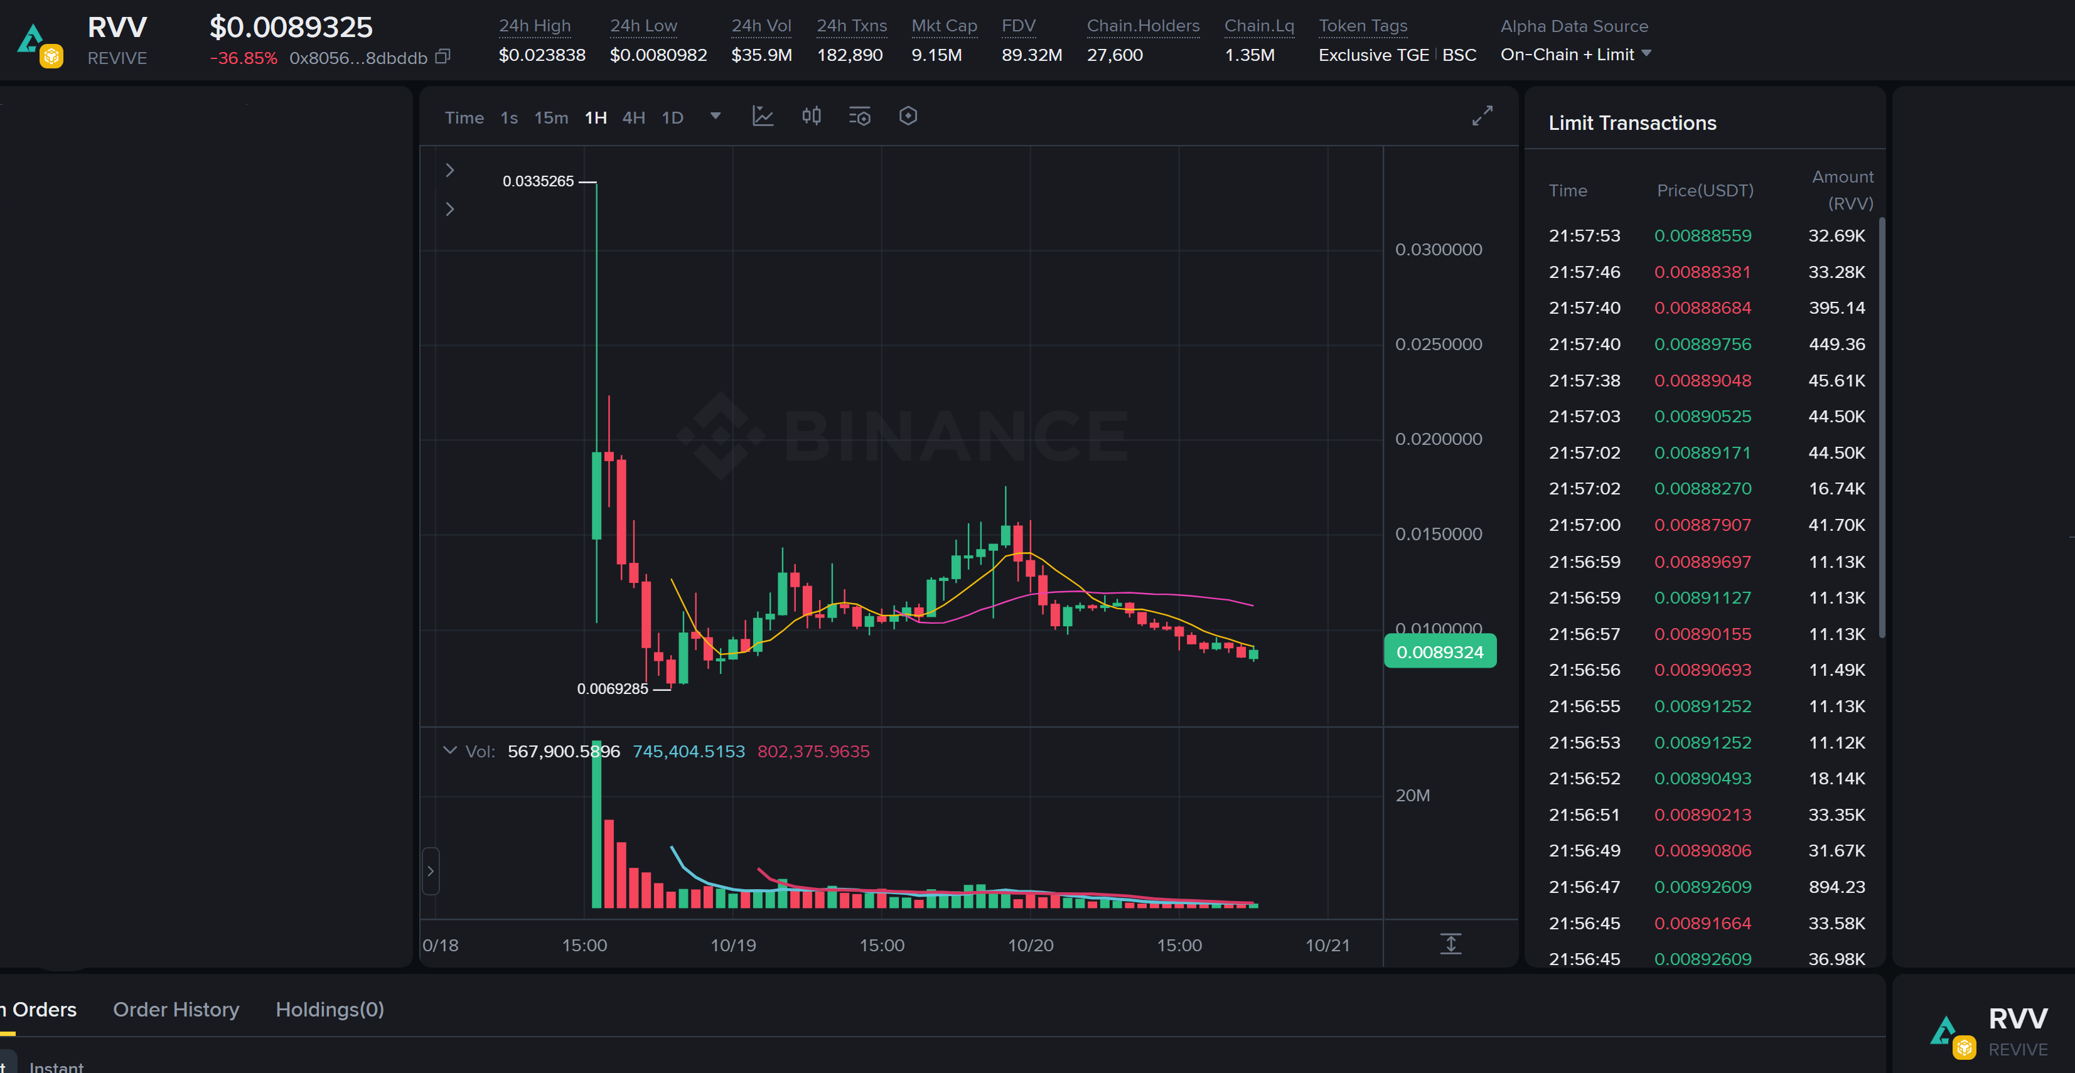2075x1073 pixels.
Task: Collapse the Vol indicator chevron
Action: (449, 750)
